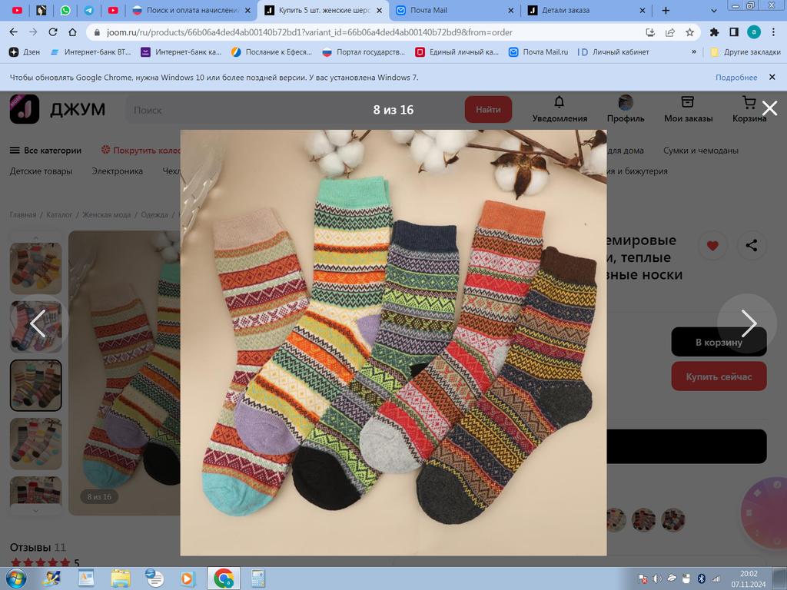787x590 pixels.
Task: Open Chrome from taskbar
Action: 224,579
